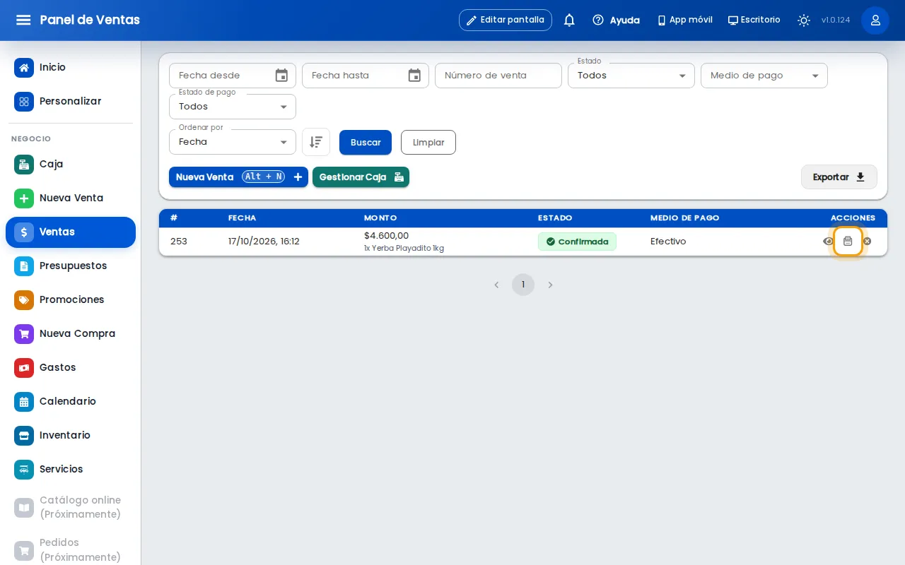Select page 1 in pagination
Viewport: 905px width, 565px height.
click(x=523, y=285)
